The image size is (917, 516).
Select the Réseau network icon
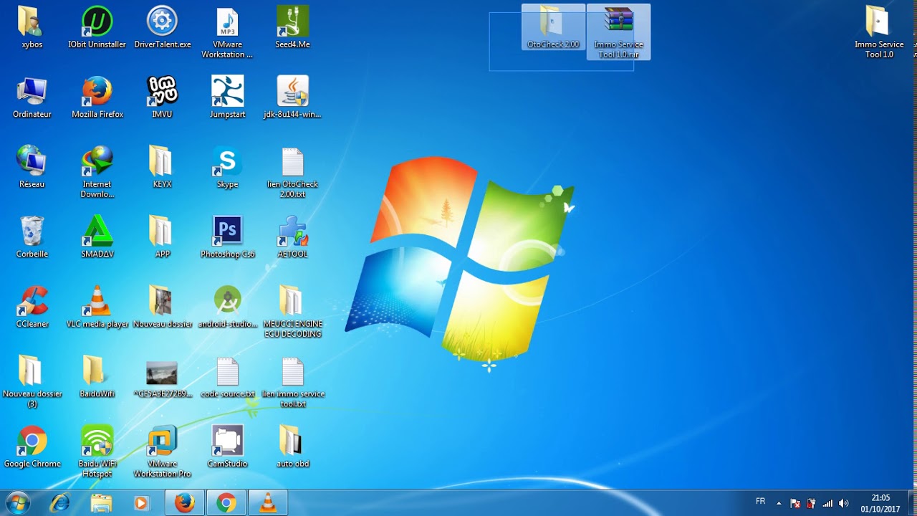(x=32, y=161)
